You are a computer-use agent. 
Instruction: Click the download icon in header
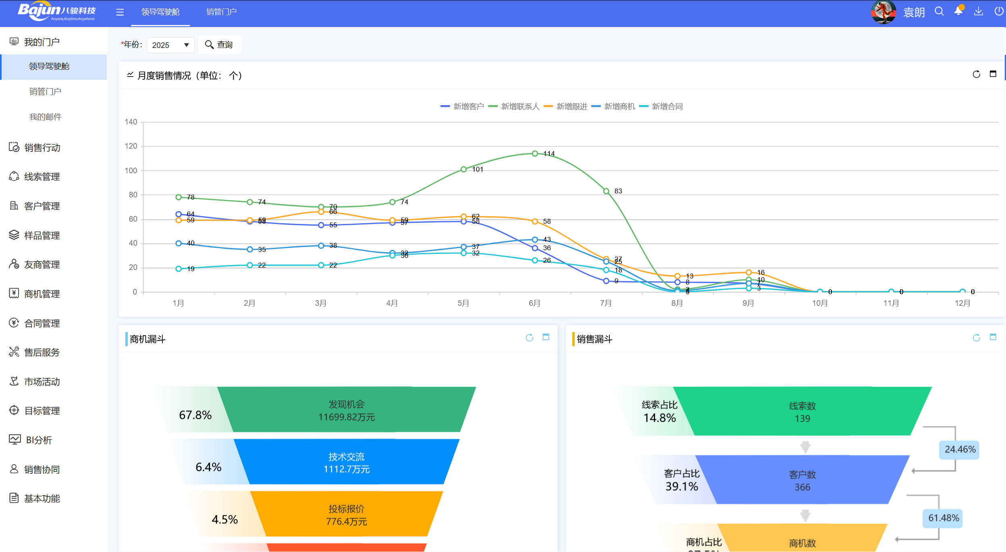tap(978, 11)
